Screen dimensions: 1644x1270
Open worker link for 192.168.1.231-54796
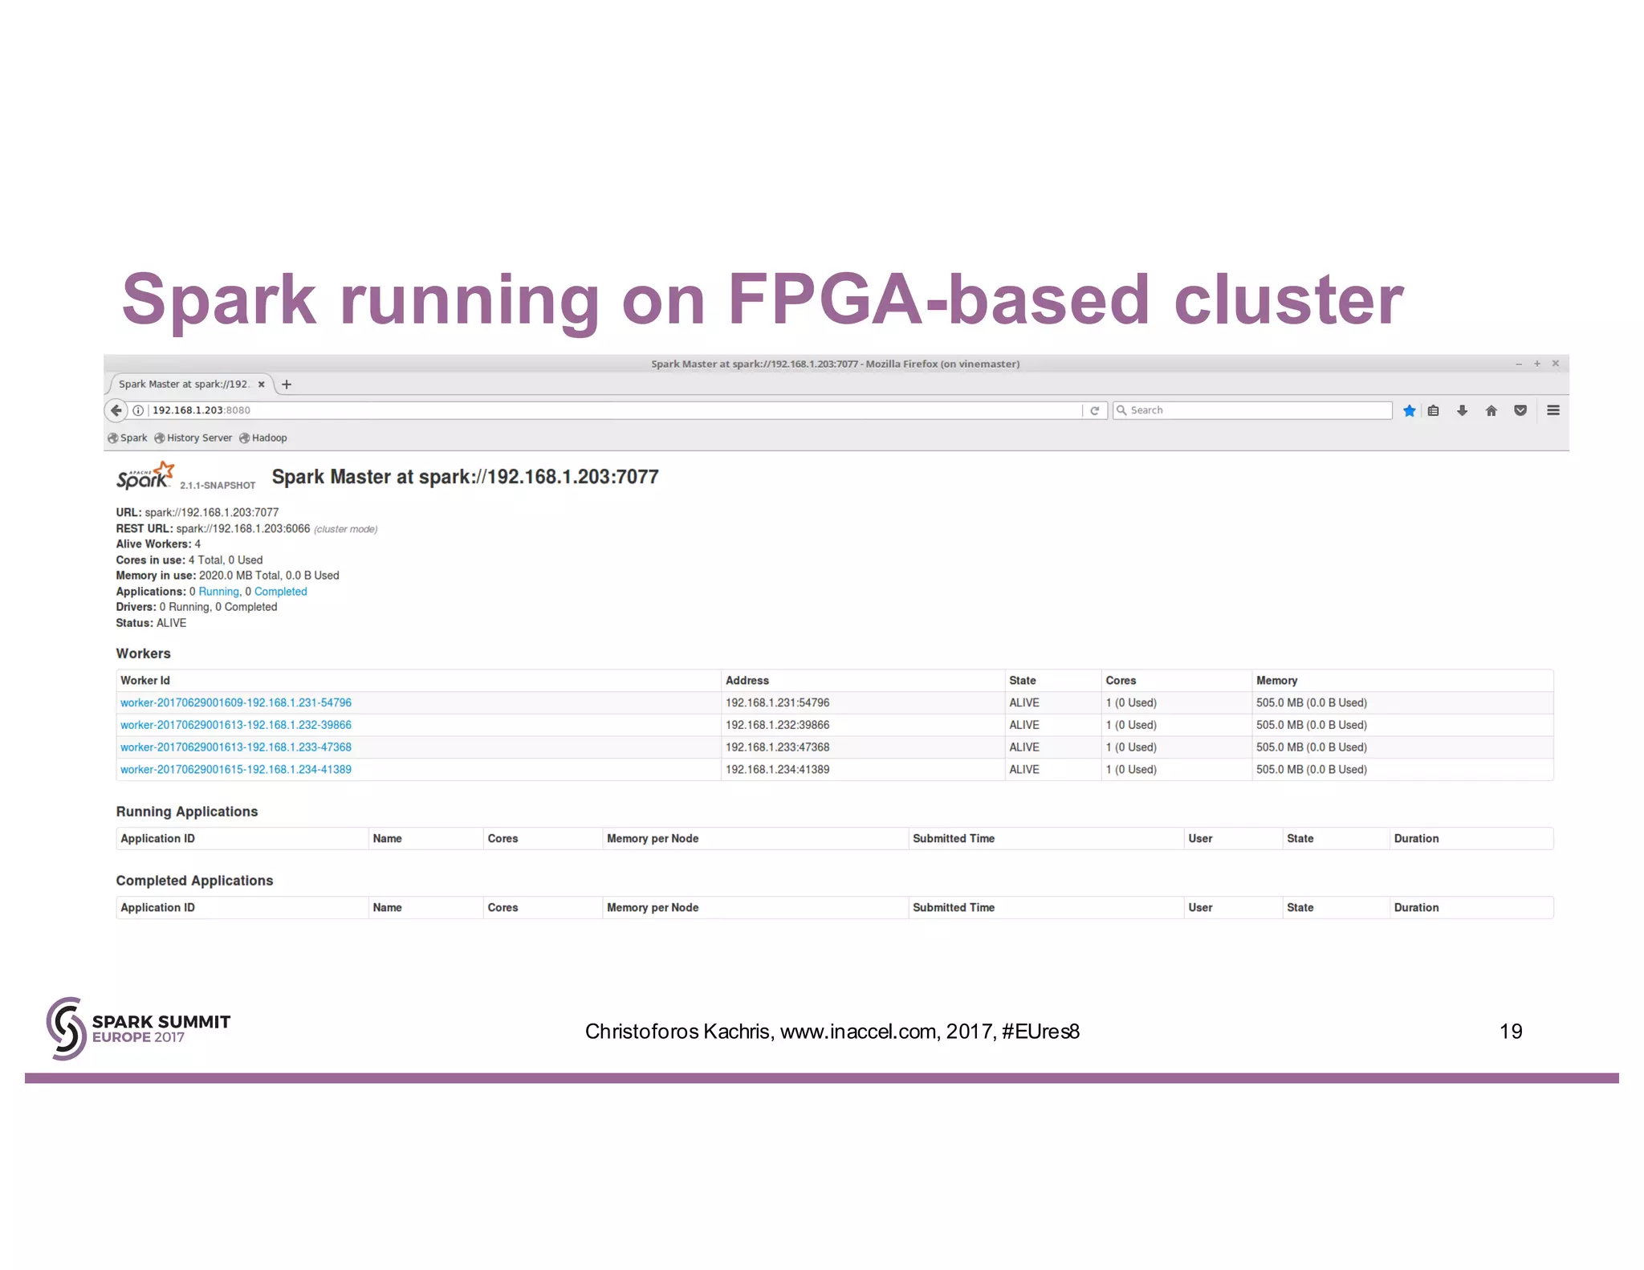coord(236,702)
